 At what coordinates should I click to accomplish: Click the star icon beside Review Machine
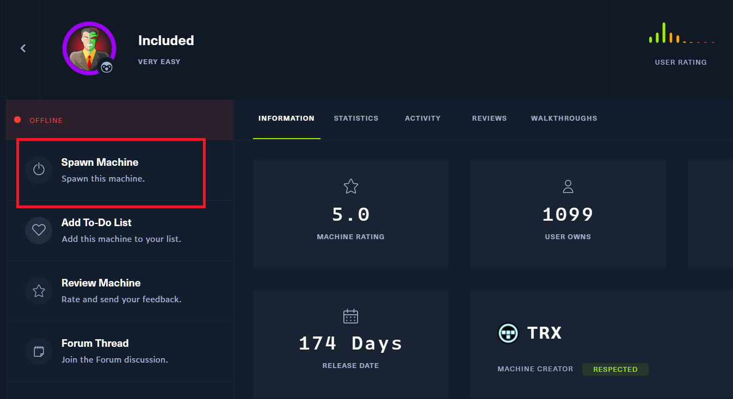pos(39,291)
